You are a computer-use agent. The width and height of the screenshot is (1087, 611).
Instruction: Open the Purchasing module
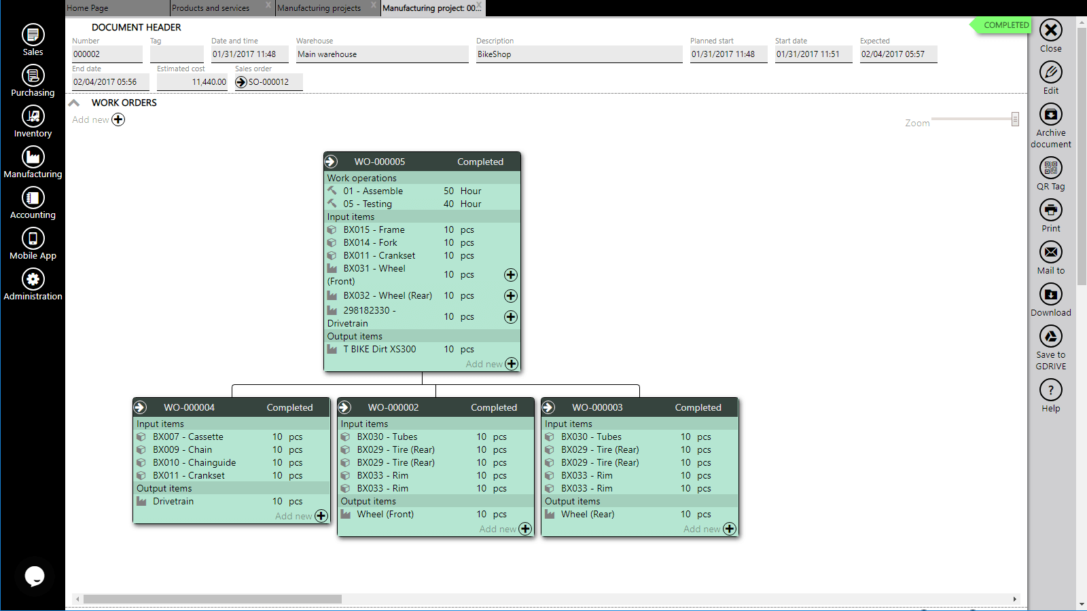pos(33,75)
